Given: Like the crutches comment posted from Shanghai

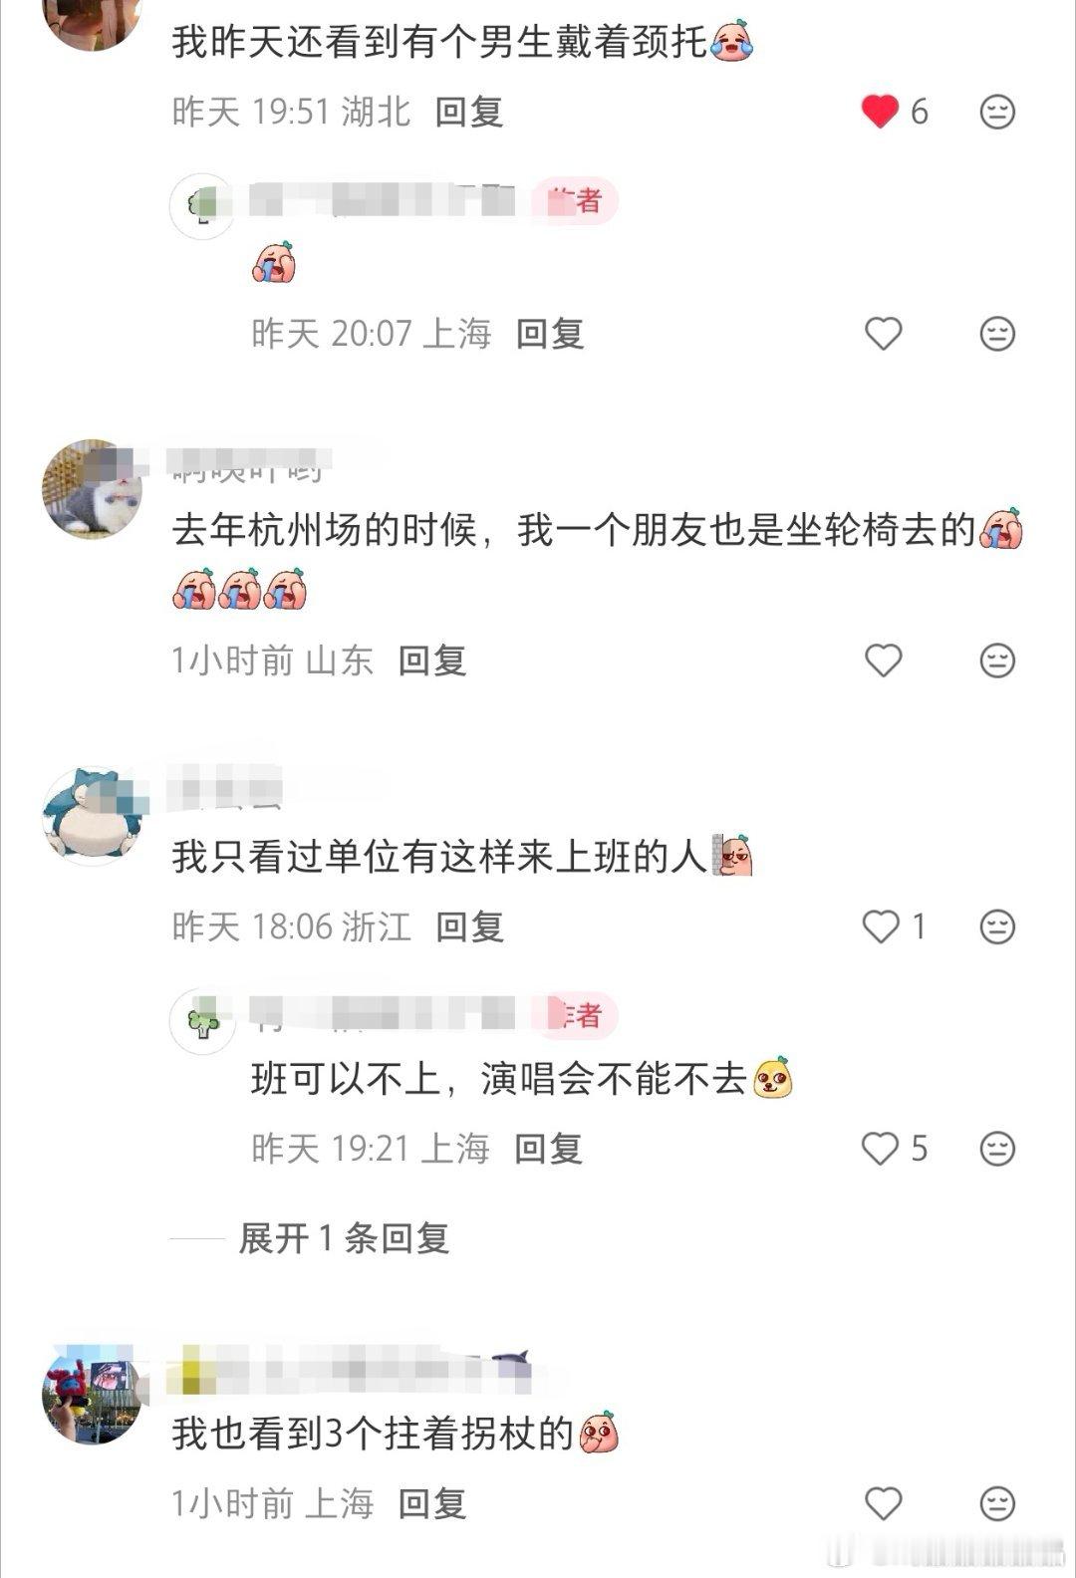Looking at the screenshot, I should point(883,1503).
